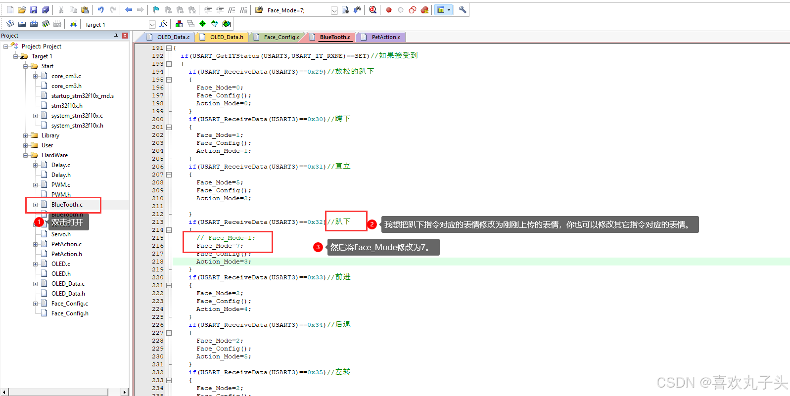The height and width of the screenshot is (396, 790).
Task: Collapse the HardWare folder
Action: 25,155
